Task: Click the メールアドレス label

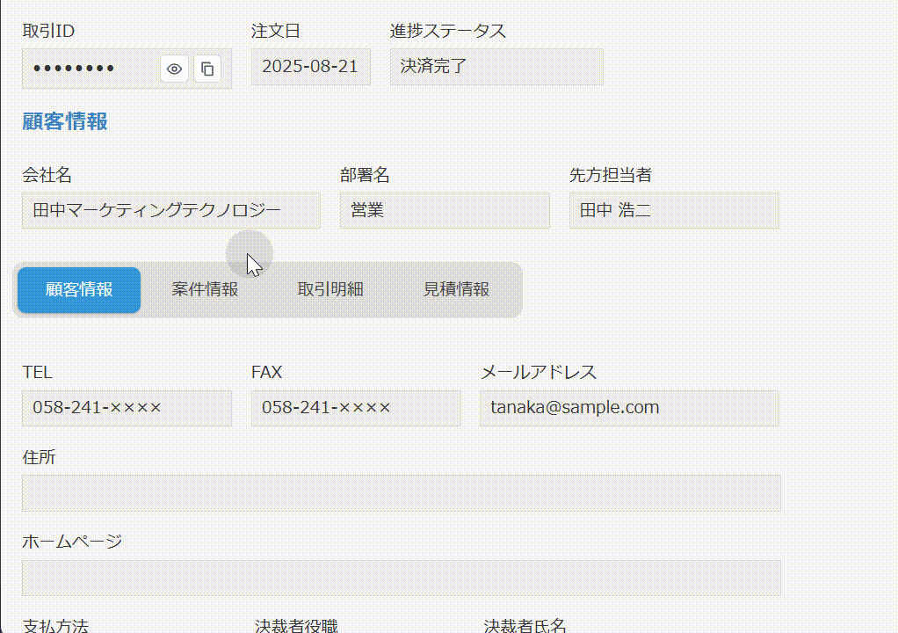Action: click(539, 373)
